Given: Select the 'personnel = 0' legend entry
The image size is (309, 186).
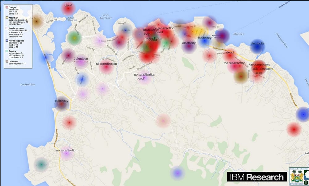Looking at the screenshot, I should pyautogui.click(x=15, y=37).
